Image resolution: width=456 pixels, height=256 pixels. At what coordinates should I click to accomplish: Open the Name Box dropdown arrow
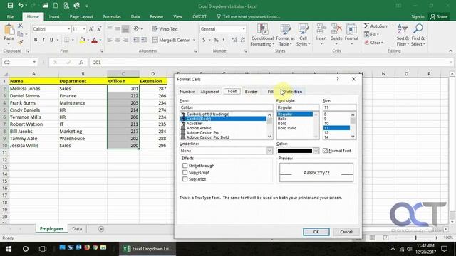point(34,62)
